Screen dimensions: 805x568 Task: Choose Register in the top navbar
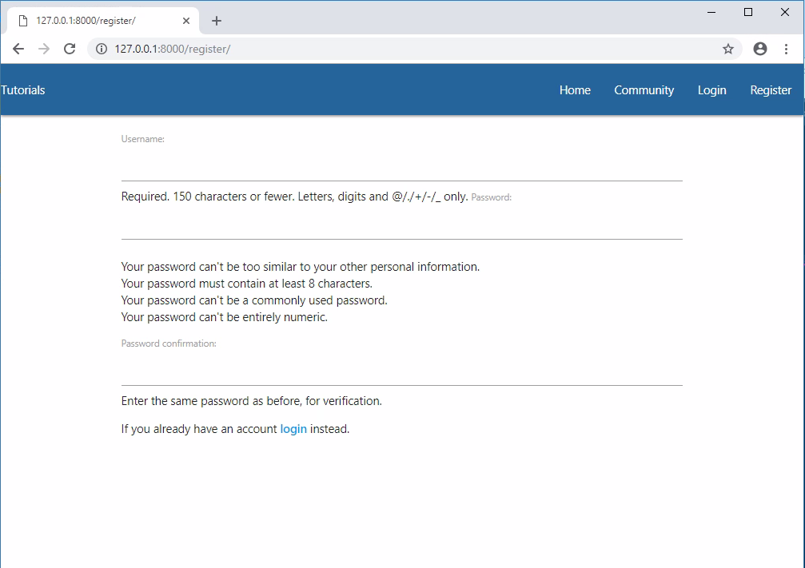coord(771,90)
